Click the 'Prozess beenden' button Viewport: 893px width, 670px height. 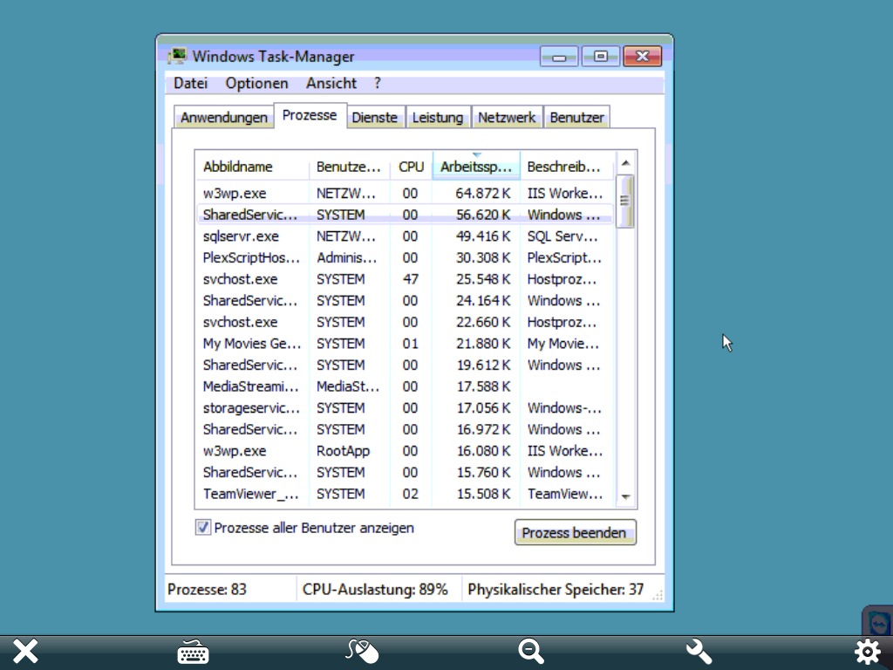pyautogui.click(x=575, y=532)
